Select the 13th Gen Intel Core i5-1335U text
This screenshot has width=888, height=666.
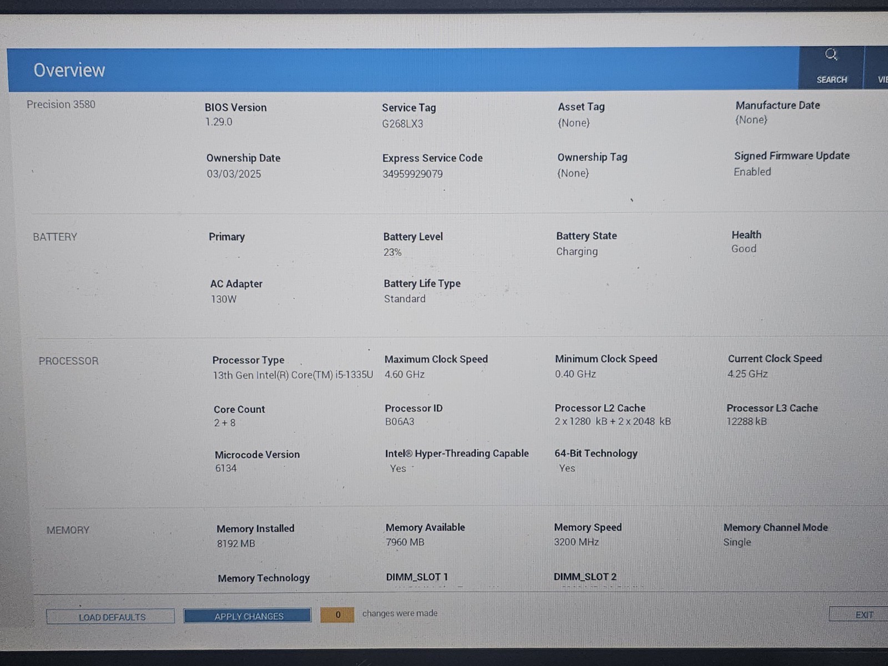(293, 375)
